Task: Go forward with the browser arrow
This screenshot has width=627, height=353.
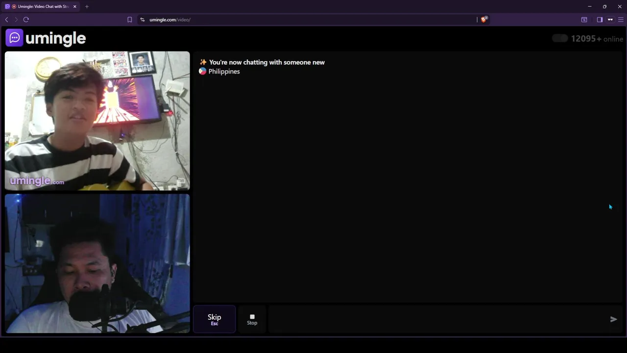Action: (x=16, y=20)
